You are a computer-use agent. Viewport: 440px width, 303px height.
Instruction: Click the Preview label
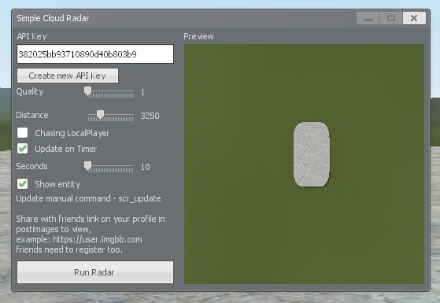198,36
